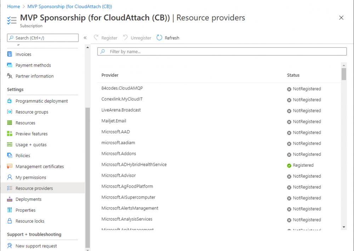
Task: Click the Refresh circular arrow icon
Action: [159, 38]
